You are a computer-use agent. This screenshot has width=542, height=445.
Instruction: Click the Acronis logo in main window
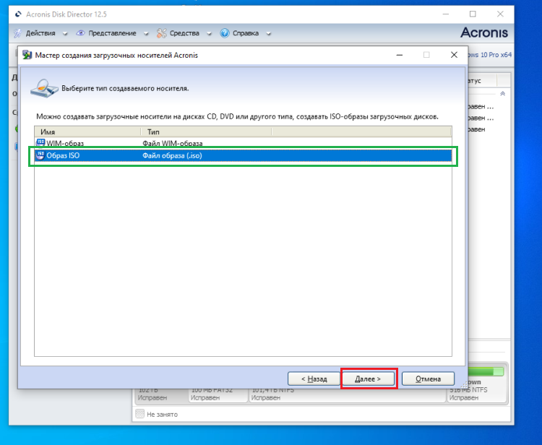tap(484, 33)
